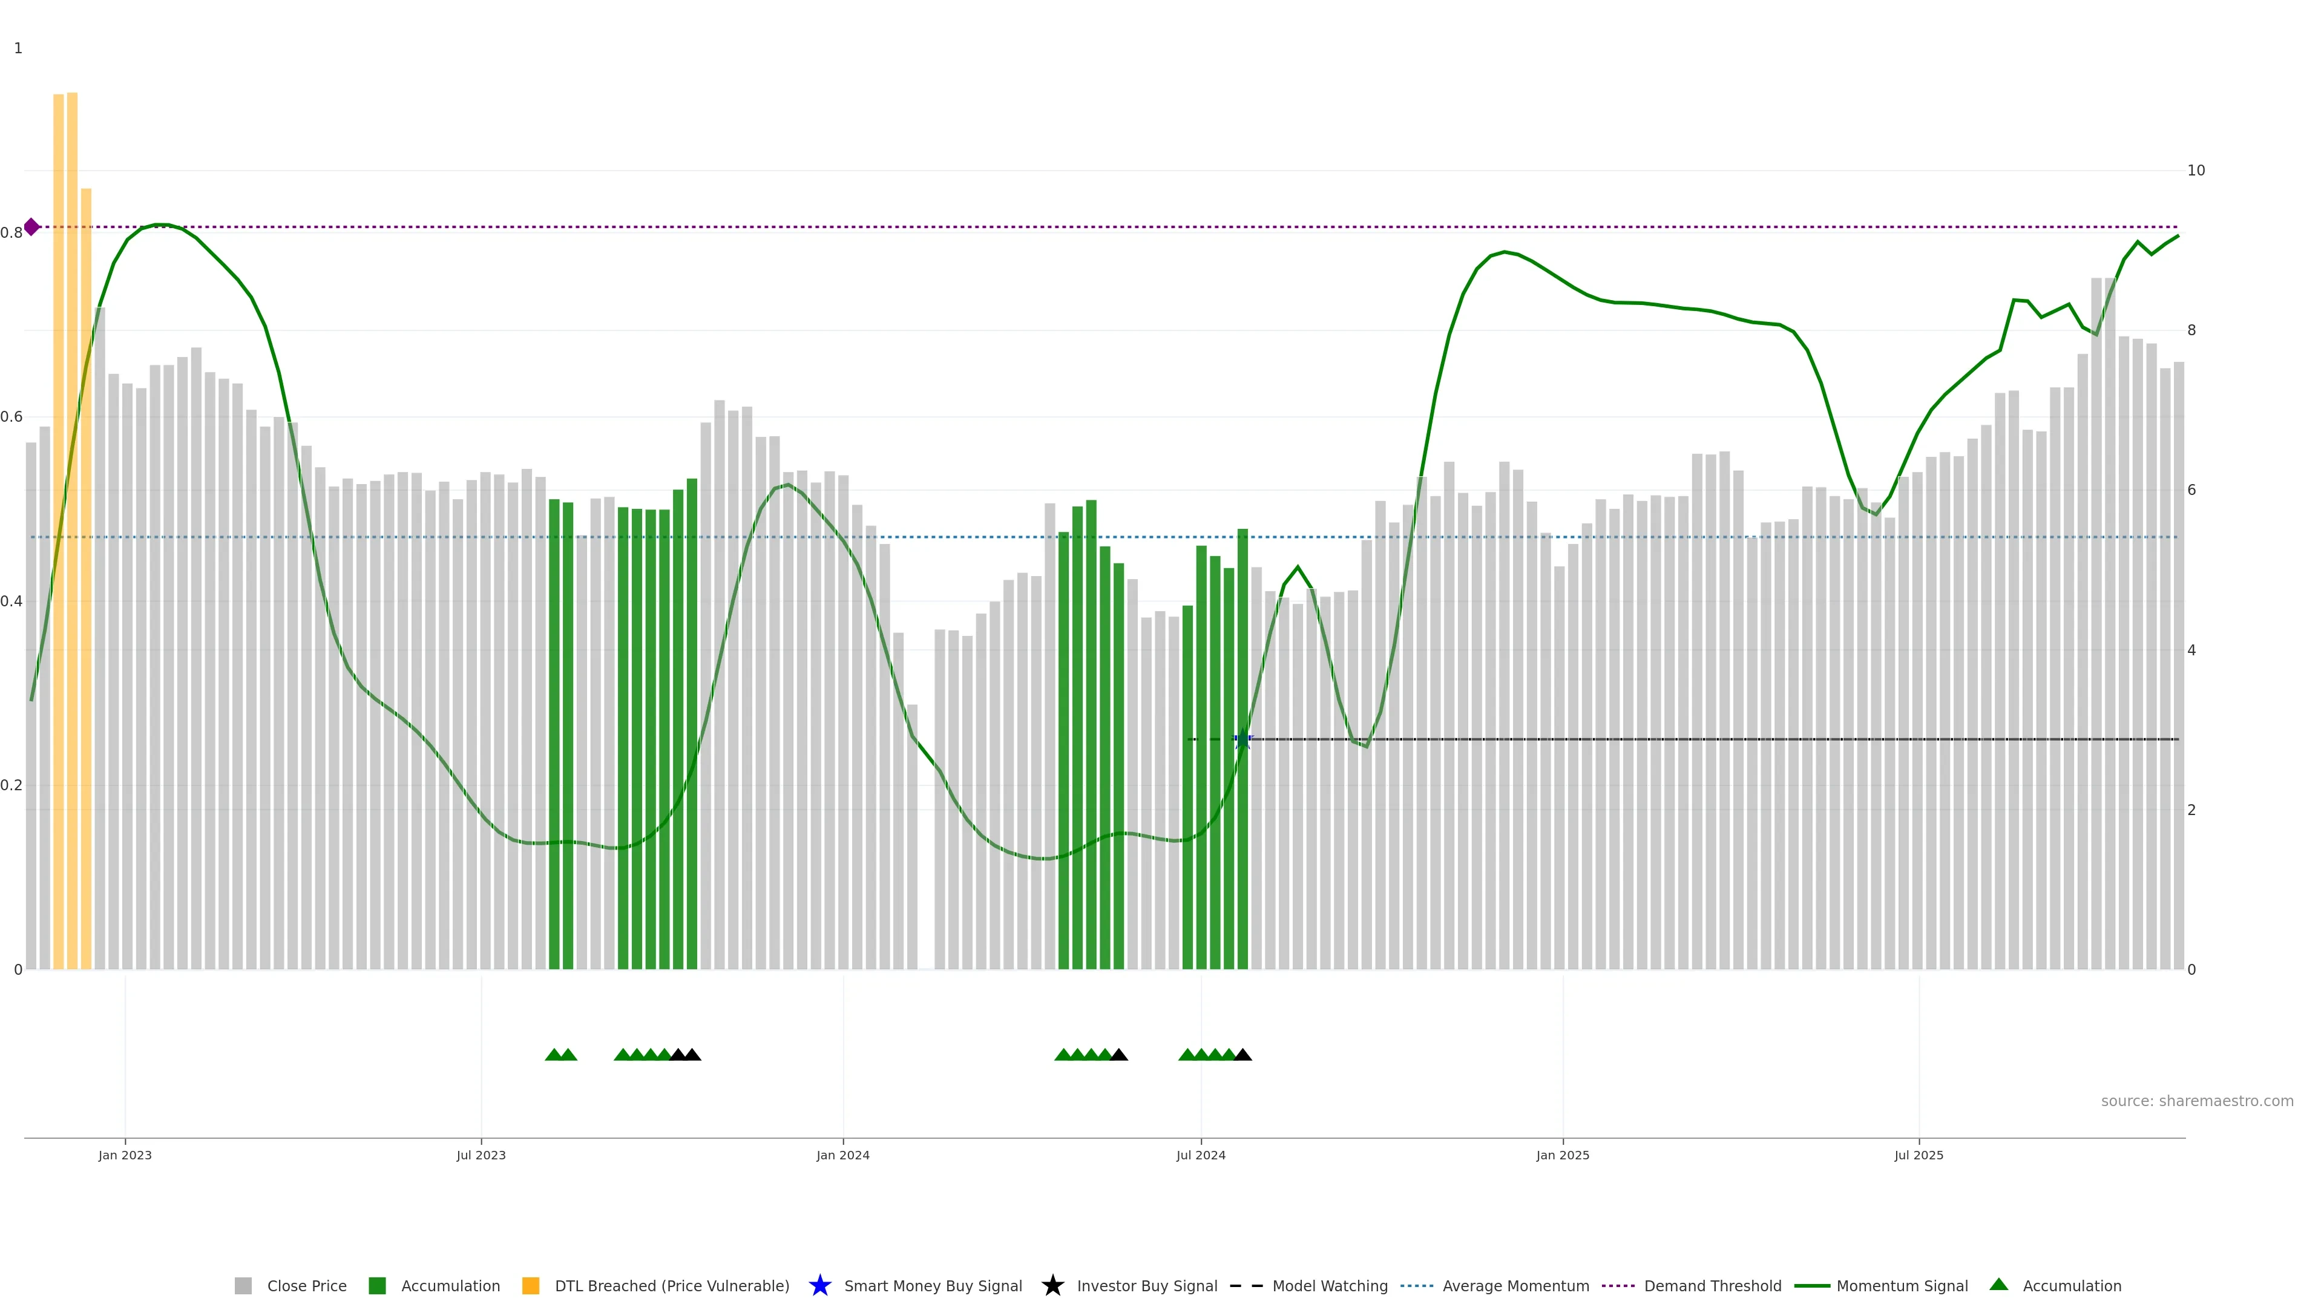Click the Jul 2025 axis label

tap(1918, 1155)
